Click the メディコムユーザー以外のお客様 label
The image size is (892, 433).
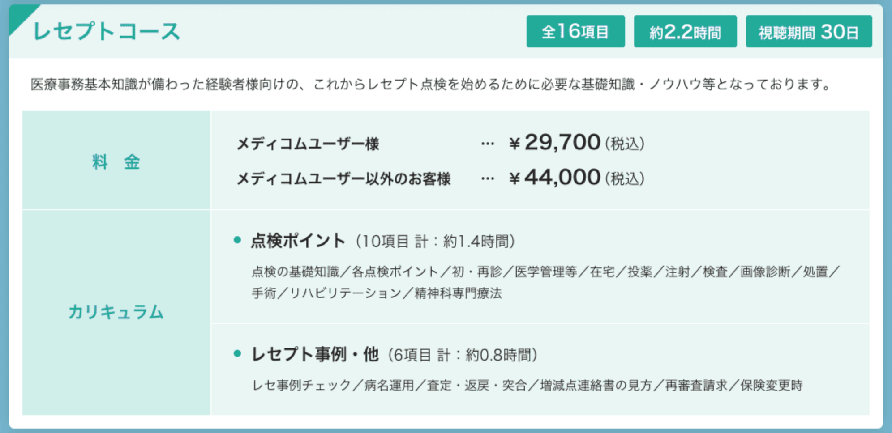pyautogui.click(x=343, y=179)
